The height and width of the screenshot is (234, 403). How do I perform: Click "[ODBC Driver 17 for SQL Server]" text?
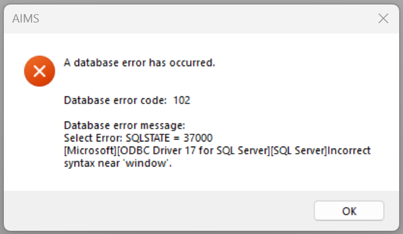(193, 150)
